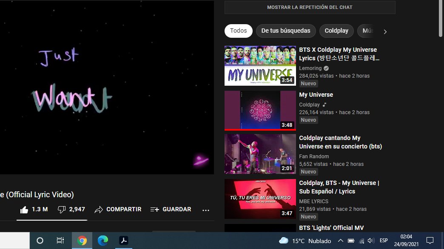Open the volume speaker icon
The height and width of the screenshot is (249, 444).
click(371, 241)
